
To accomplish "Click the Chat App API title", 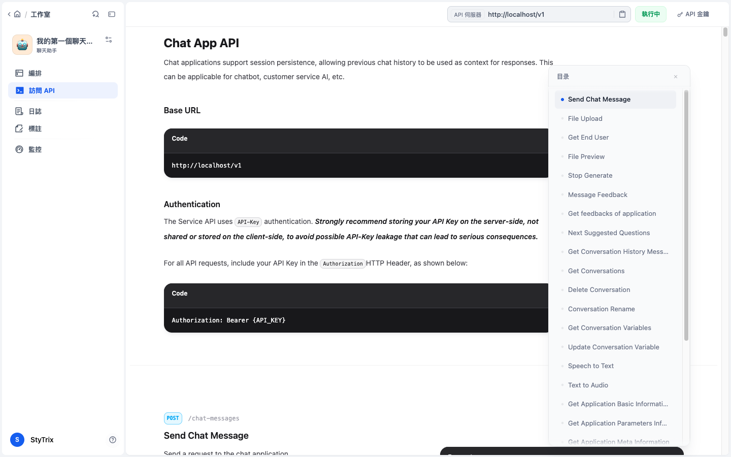I will 201,43.
